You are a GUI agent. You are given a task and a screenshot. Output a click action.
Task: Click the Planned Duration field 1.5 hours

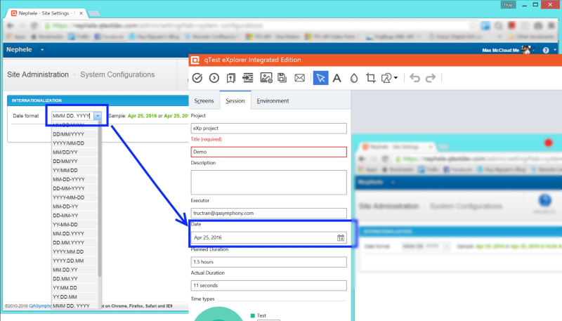269,262
